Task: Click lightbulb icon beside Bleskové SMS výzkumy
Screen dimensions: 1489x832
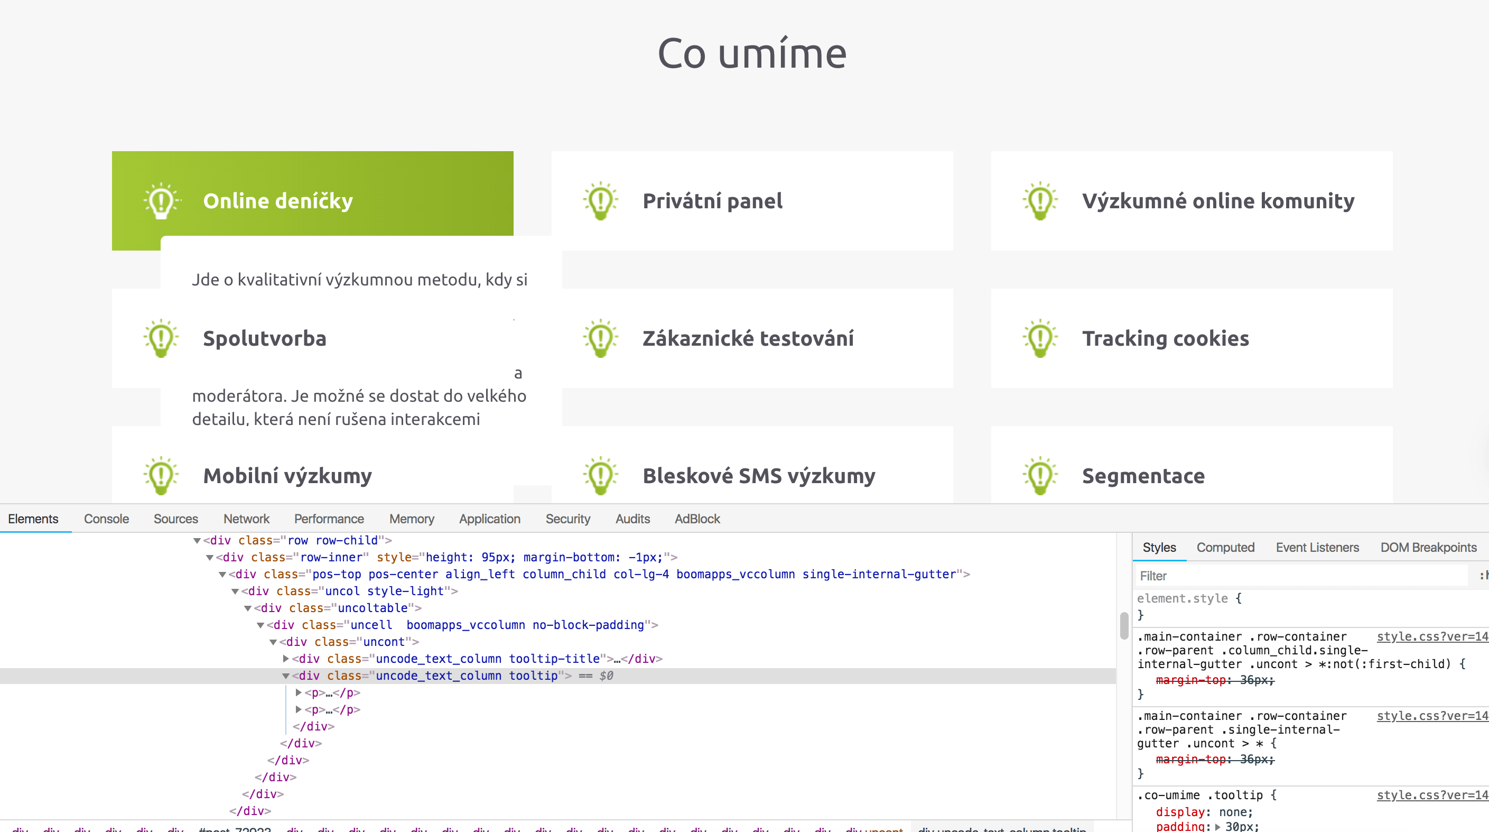Action: point(601,476)
